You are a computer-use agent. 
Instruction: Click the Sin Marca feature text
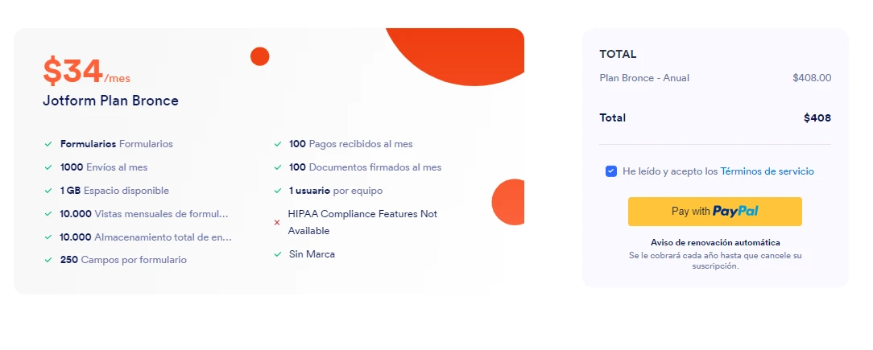pyautogui.click(x=312, y=253)
